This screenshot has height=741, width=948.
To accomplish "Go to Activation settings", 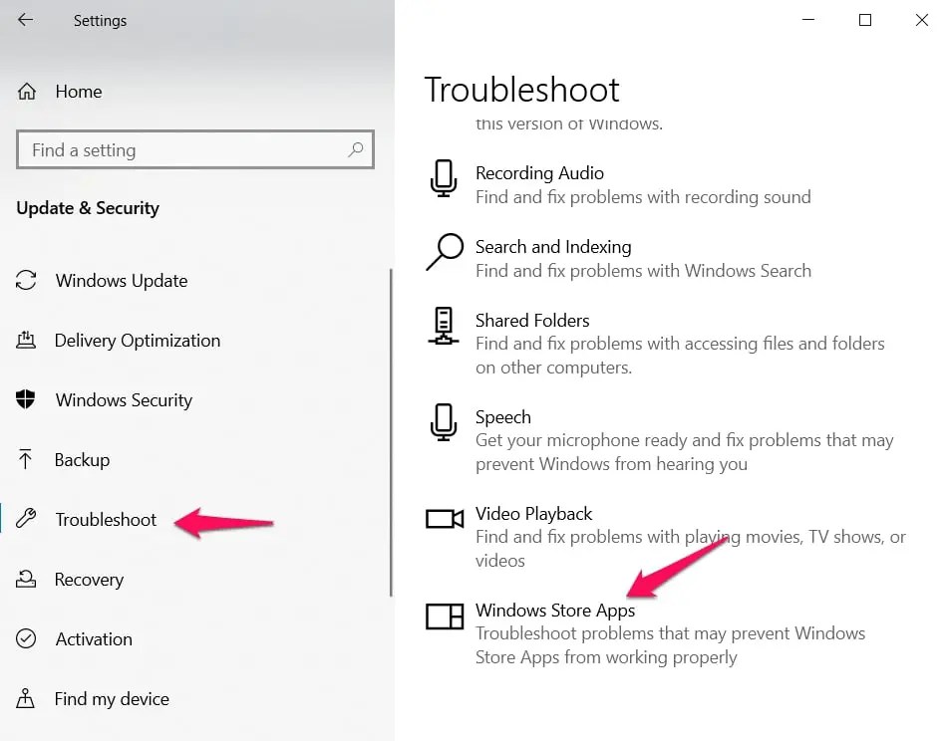I will (x=94, y=639).
